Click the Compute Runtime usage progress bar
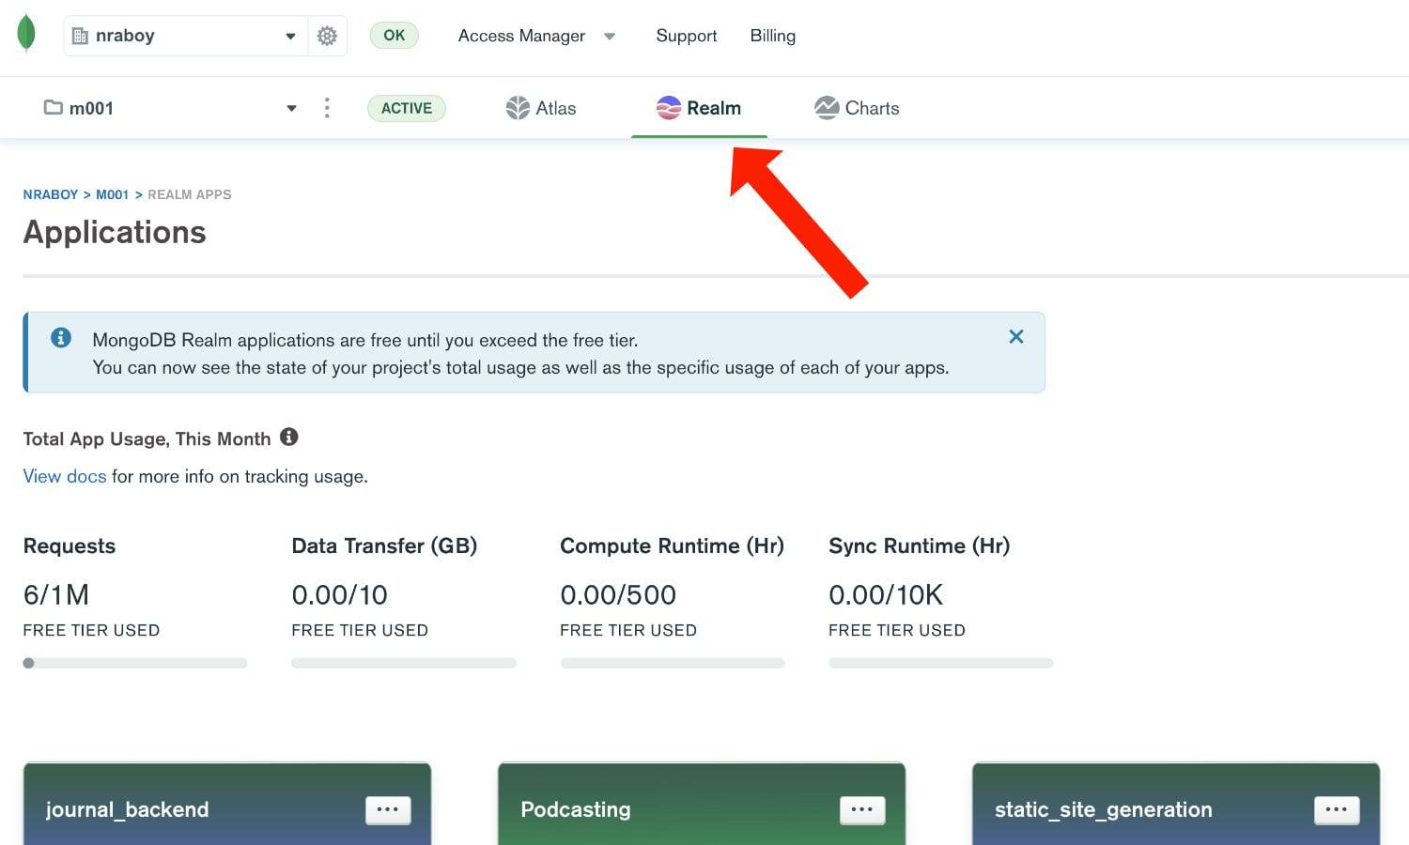Viewport: 1409px width, 845px height. tap(673, 663)
